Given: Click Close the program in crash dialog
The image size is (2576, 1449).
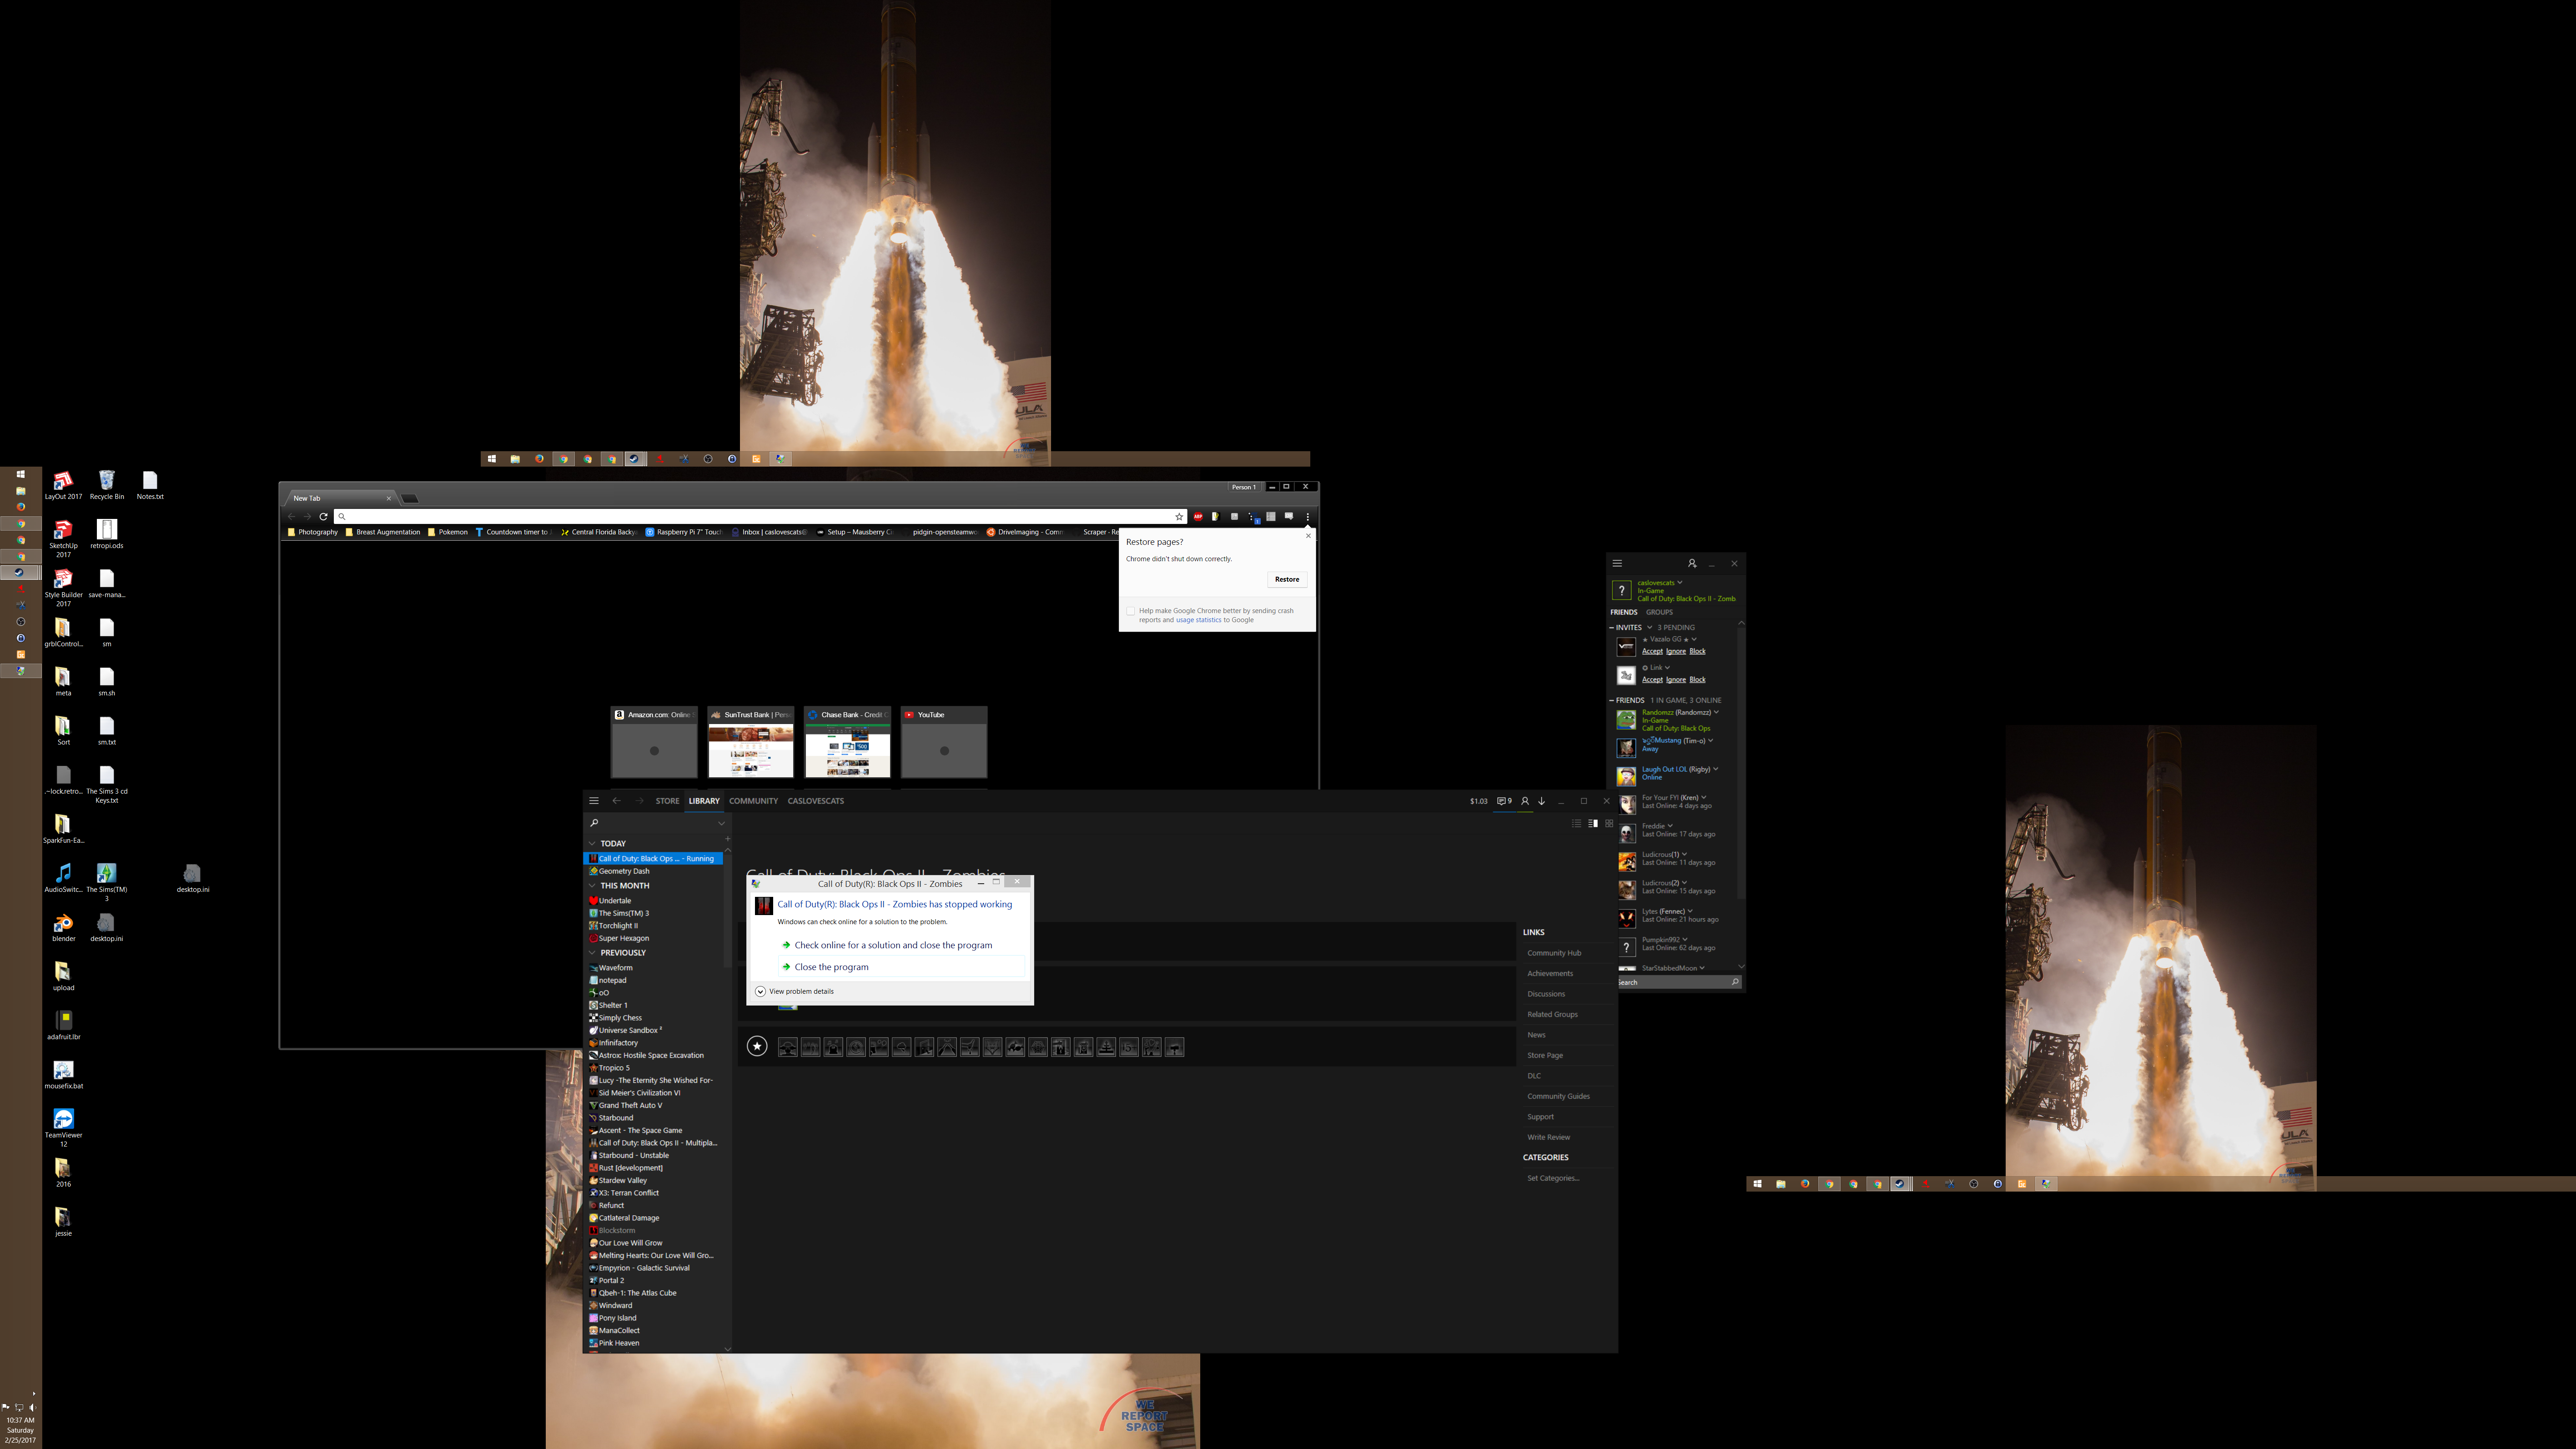Looking at the screenshot, I should click(902, 967).
